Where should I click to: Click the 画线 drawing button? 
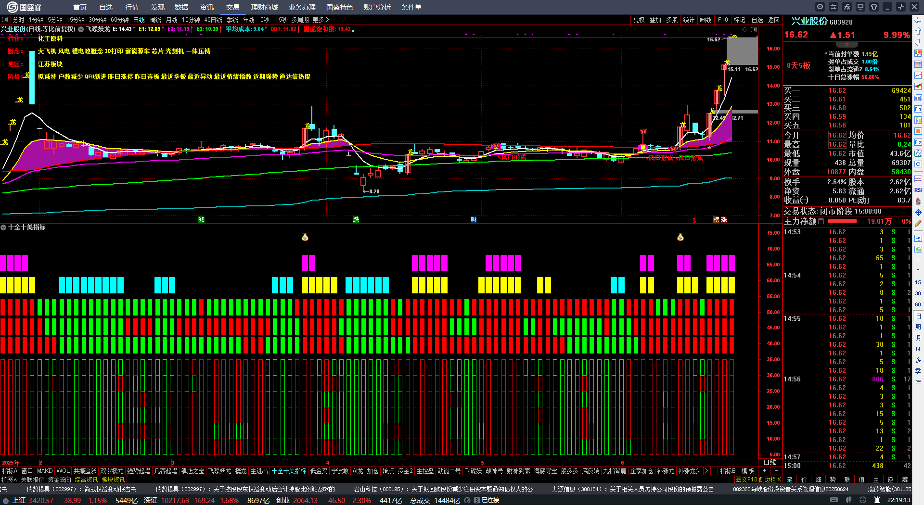pyautogui.click(x=706, y=20)
